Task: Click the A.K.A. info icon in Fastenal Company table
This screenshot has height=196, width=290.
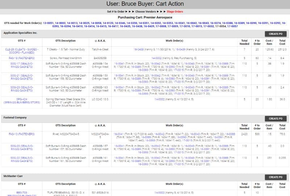Action: pos(96,126)
